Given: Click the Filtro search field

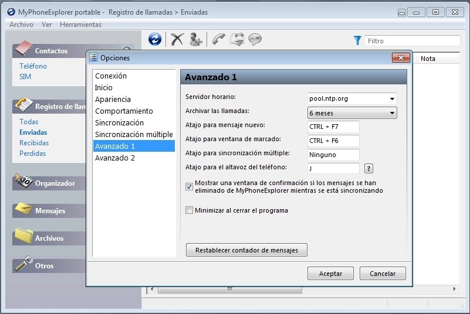Looking at the screenshot, I should pos(412,41).
